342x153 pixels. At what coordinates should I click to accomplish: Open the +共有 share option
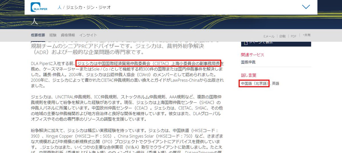[x=307, y=35]
